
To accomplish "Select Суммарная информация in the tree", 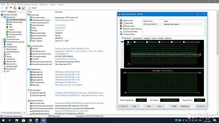I will coord(17,20).
